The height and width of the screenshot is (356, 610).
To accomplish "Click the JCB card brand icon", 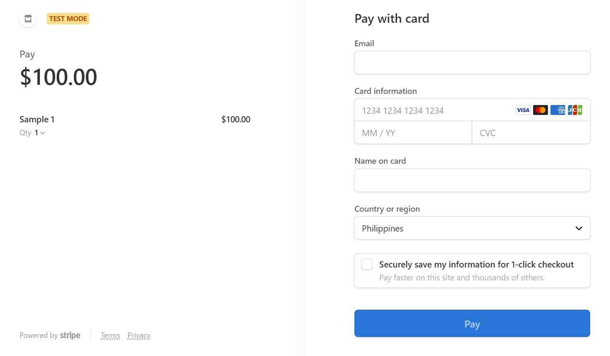I will (x=574, y=110).
